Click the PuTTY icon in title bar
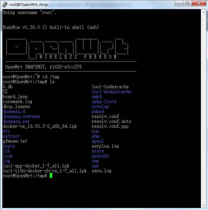This screenshot has width=208, height=210. tap(5, 4)
